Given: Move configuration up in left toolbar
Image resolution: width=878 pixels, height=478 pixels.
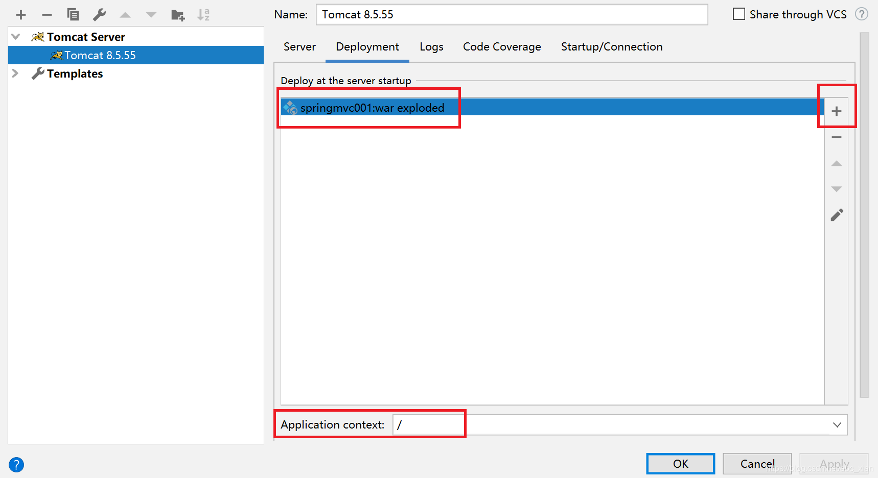Looking at the screenshot, I should [x=125, y=15].
